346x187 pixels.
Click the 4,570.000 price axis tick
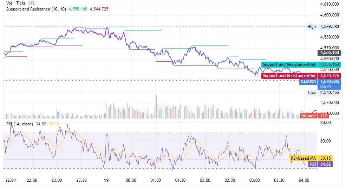329,48
